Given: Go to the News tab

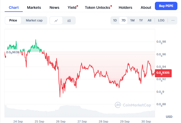Looking at the screenshot, I should 54,7.
